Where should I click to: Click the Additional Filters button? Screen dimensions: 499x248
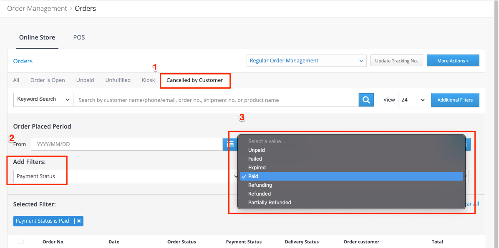coord(455,100)
